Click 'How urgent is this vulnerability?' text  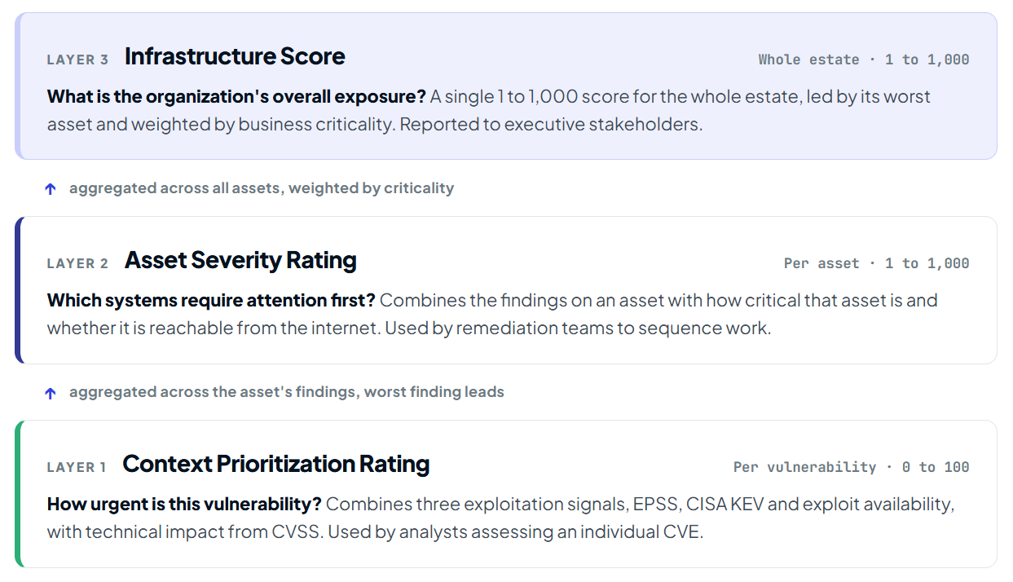point(184,504)
